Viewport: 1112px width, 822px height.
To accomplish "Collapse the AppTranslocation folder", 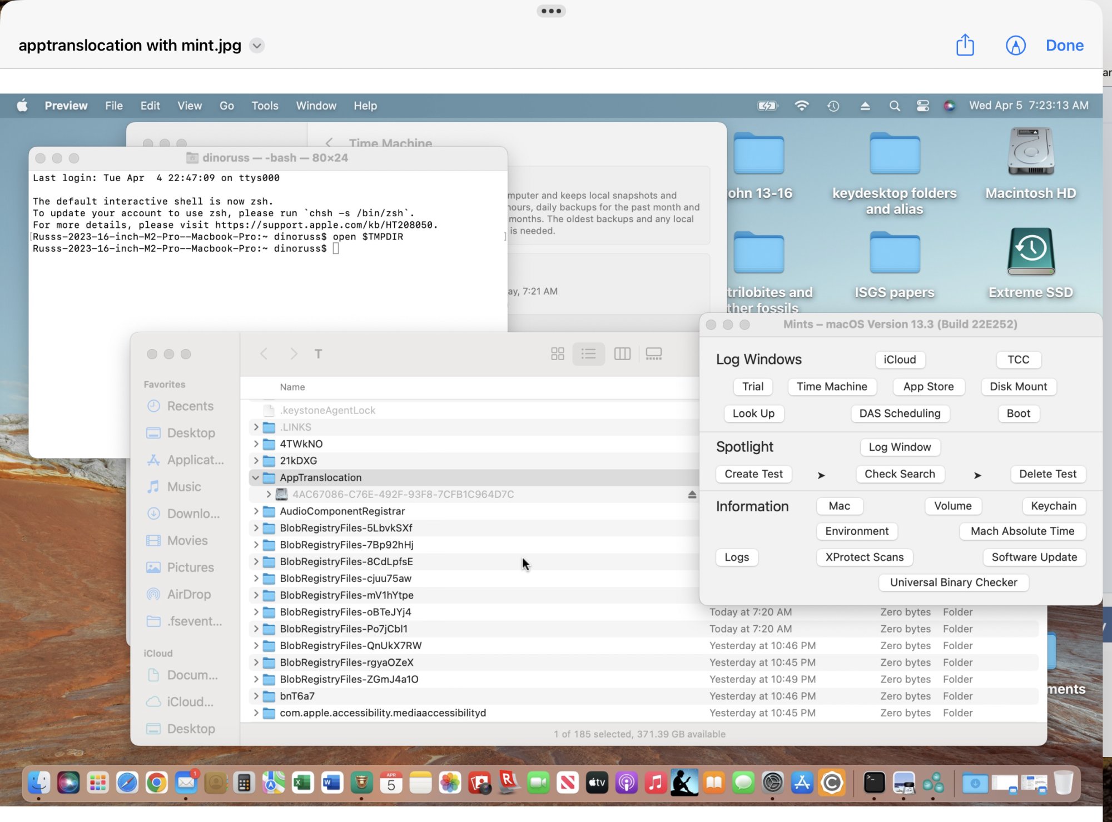I will coord(255,477).
